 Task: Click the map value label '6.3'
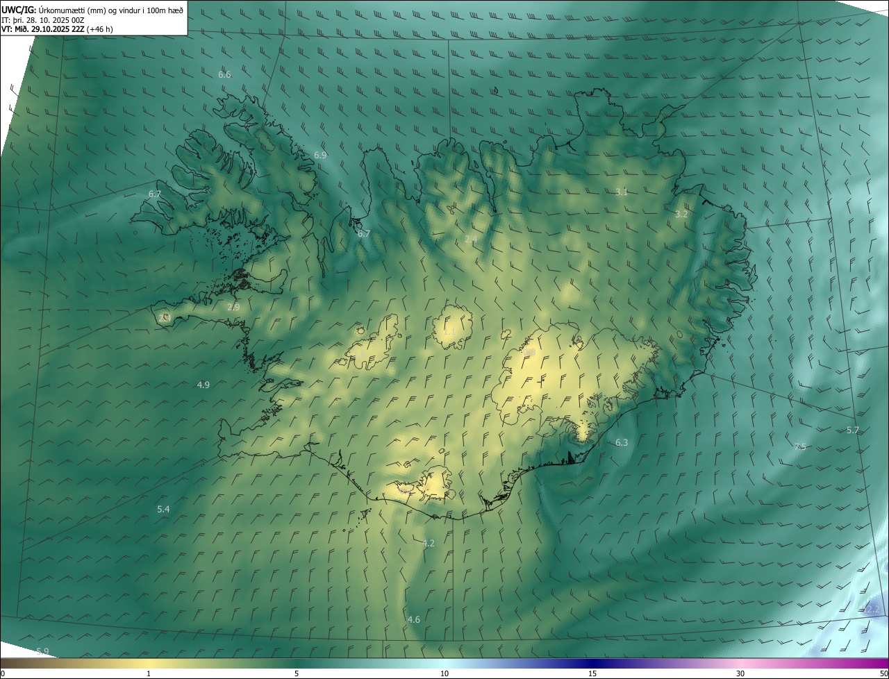[622, 443]
